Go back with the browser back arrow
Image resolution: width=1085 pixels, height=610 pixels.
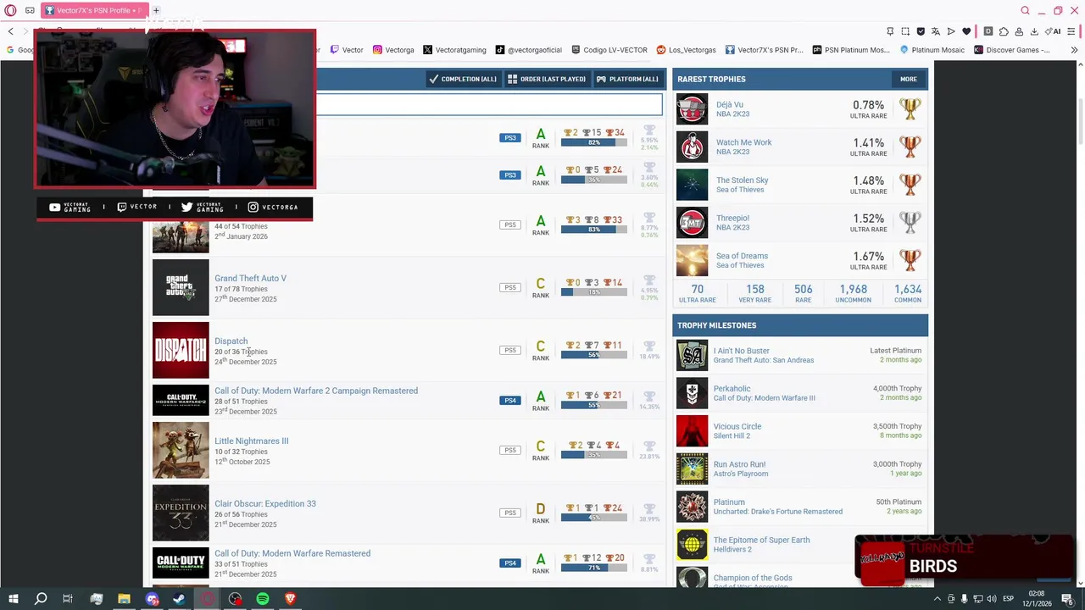[10, 31]
